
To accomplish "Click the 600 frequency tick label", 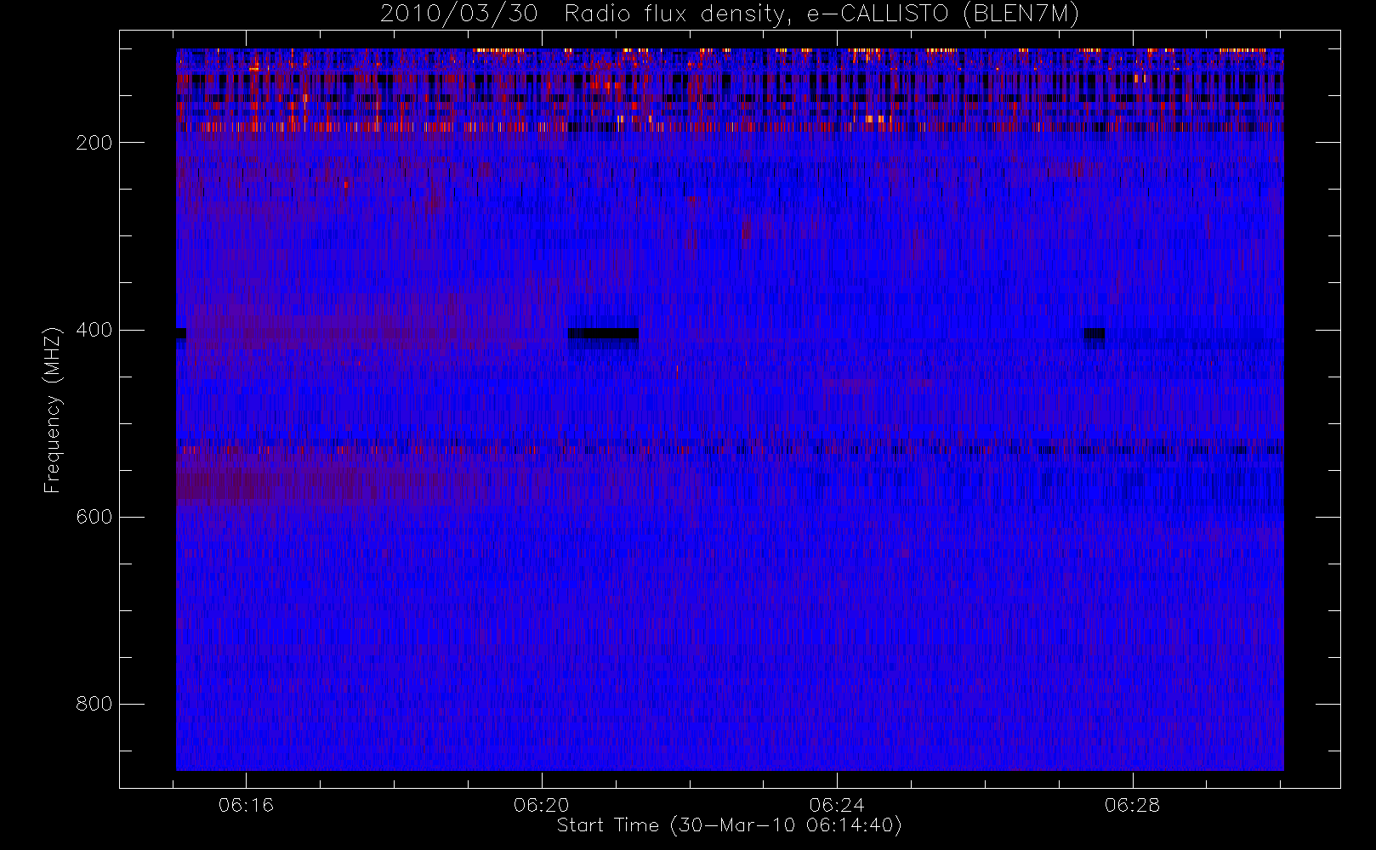I will point(94,517).
